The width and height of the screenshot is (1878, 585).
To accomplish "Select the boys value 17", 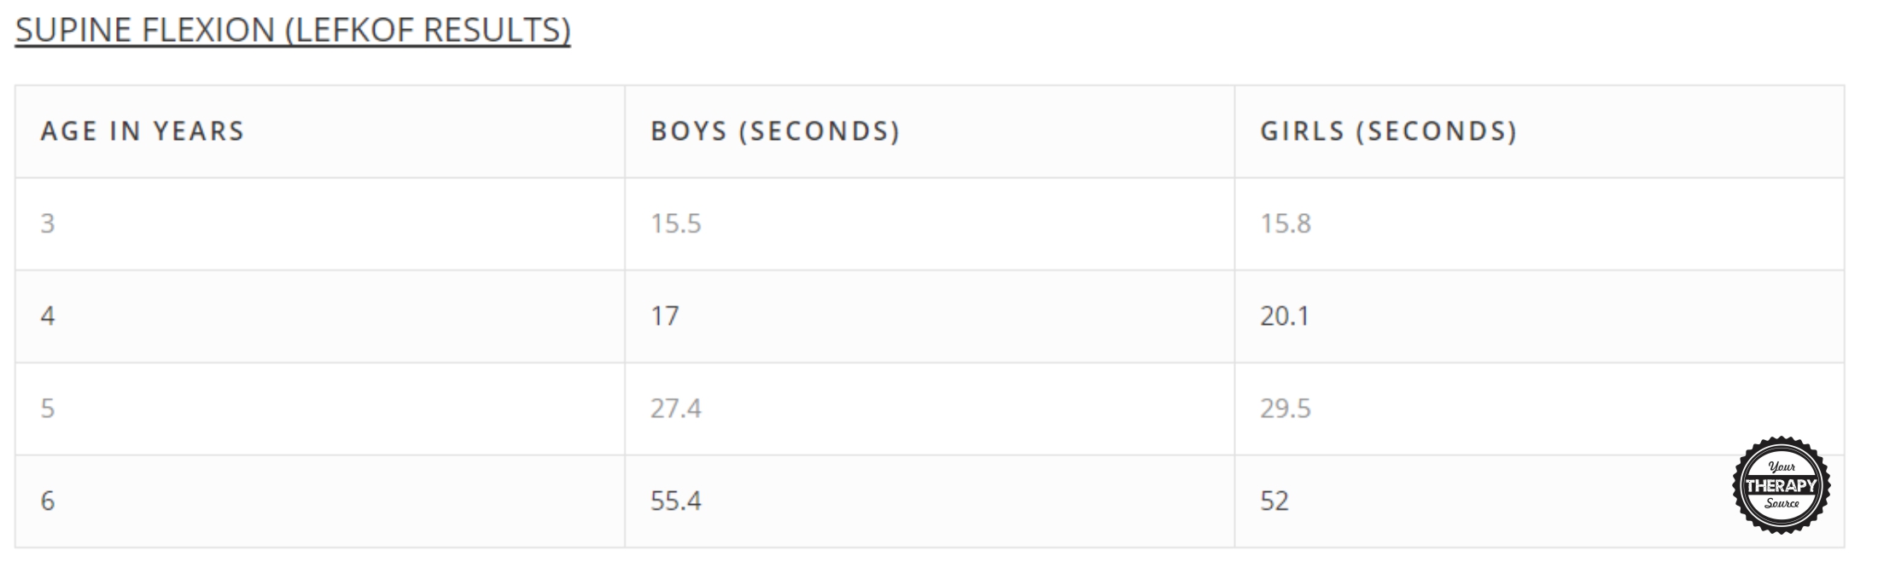I will pyautogui.click(x=665, y=316).
